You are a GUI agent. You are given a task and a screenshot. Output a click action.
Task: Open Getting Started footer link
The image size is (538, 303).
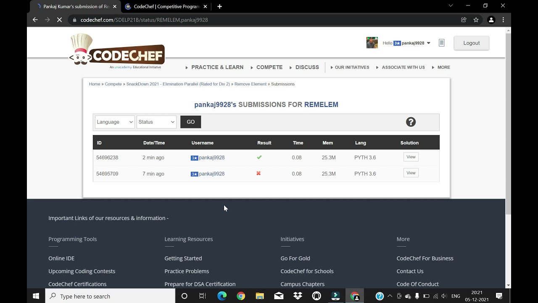[x=183, y=258]
